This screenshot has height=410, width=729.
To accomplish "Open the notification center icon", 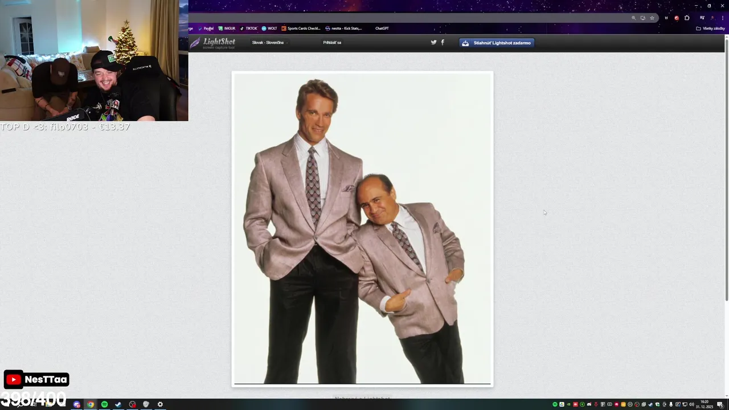I will (720, 404).
